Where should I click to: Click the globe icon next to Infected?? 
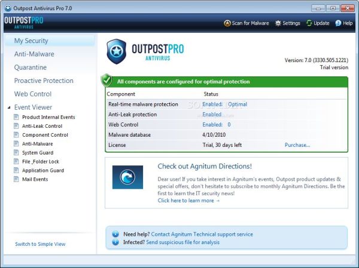pyautogui.click(x=115, y=242)
